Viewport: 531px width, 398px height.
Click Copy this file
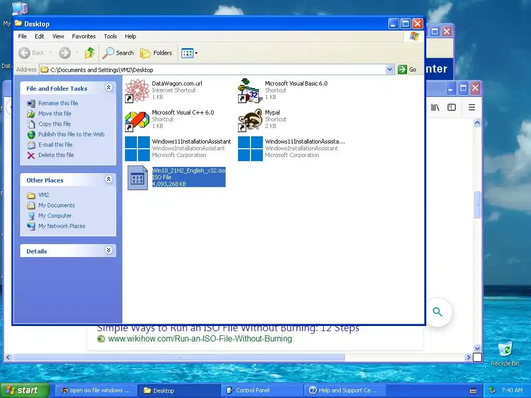click(x=54, y=124)
